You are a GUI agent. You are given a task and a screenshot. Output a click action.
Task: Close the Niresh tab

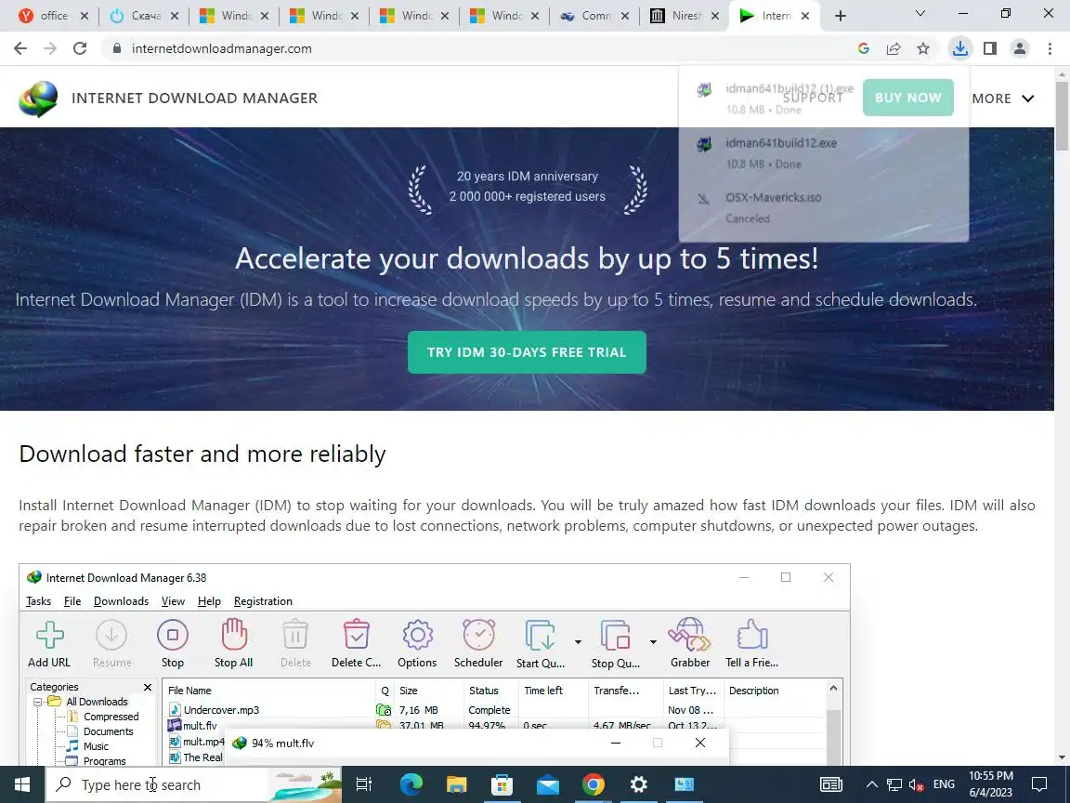(714, 16)
